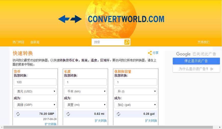Open the 升 (l) source unit dropdown
This screenshot has height=129, width=222.
[x=136, y=91]
